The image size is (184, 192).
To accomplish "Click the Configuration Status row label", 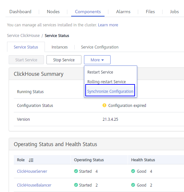I will [x=35, y=105].
